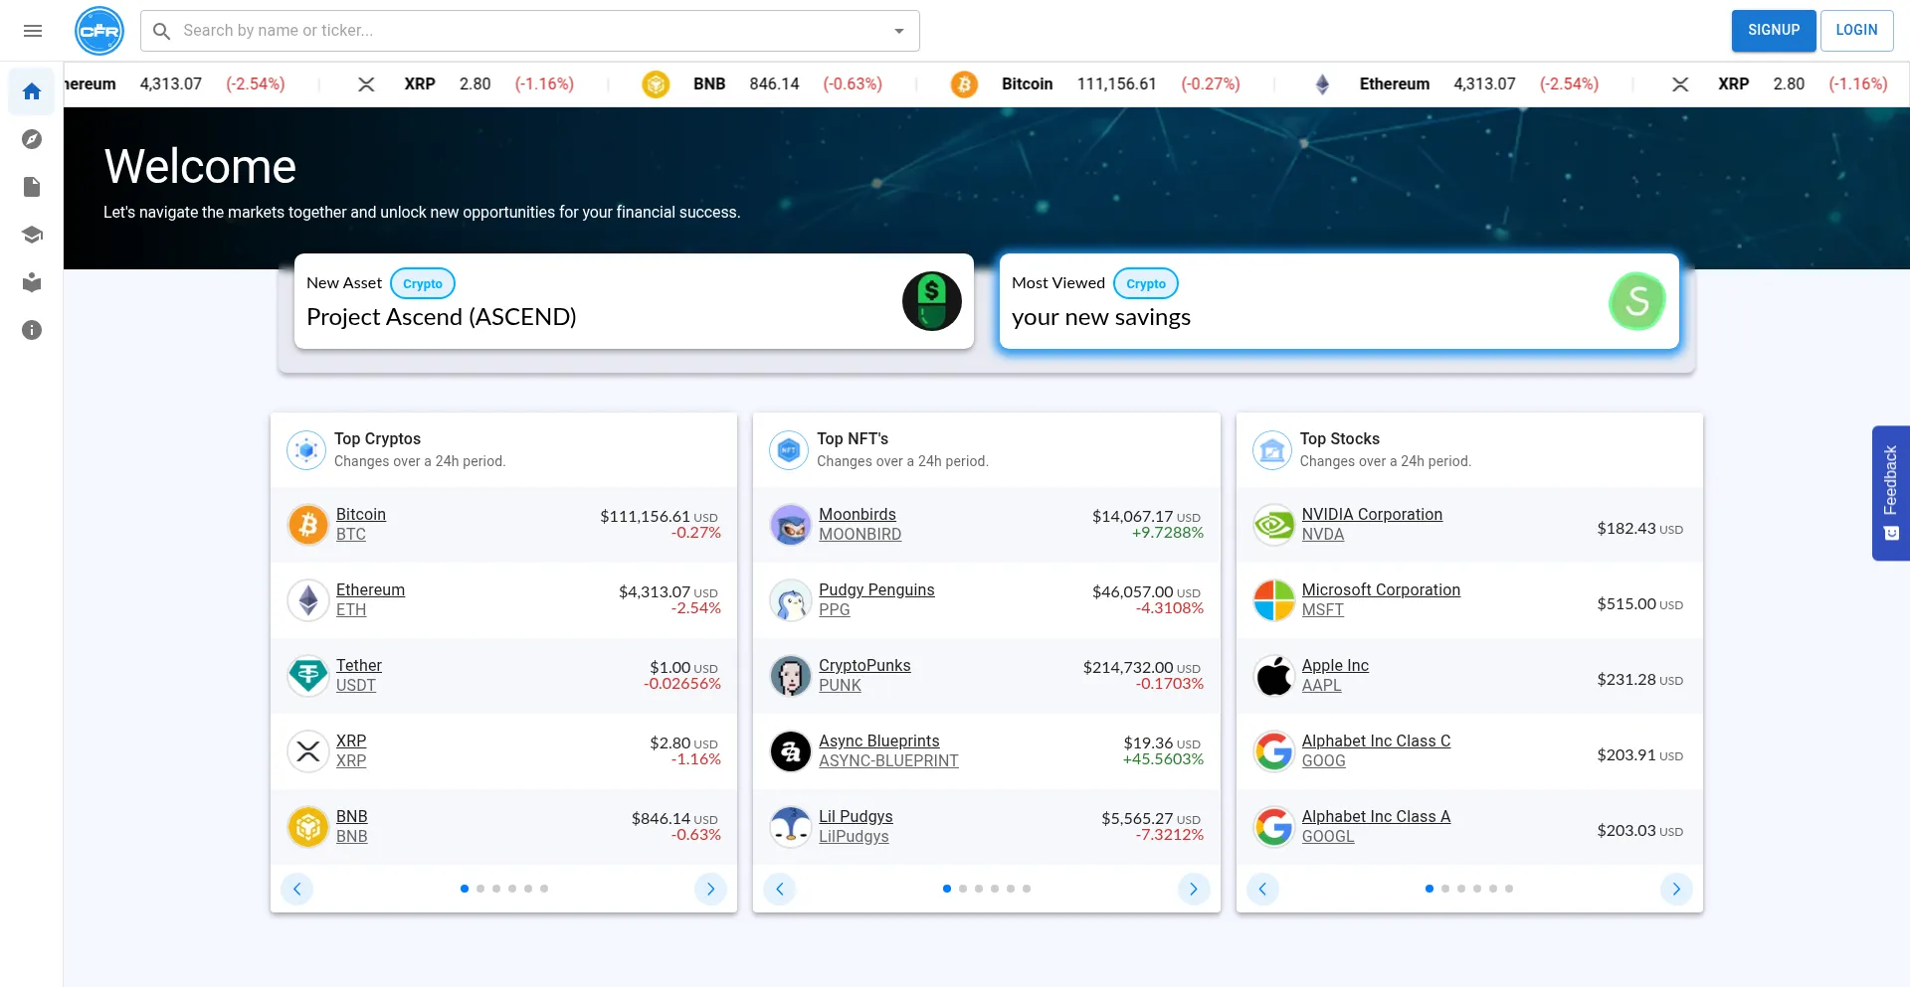Click the NVIDIA logo icon
Viewport: 1910px width, 987px height.
(1274, 525)
